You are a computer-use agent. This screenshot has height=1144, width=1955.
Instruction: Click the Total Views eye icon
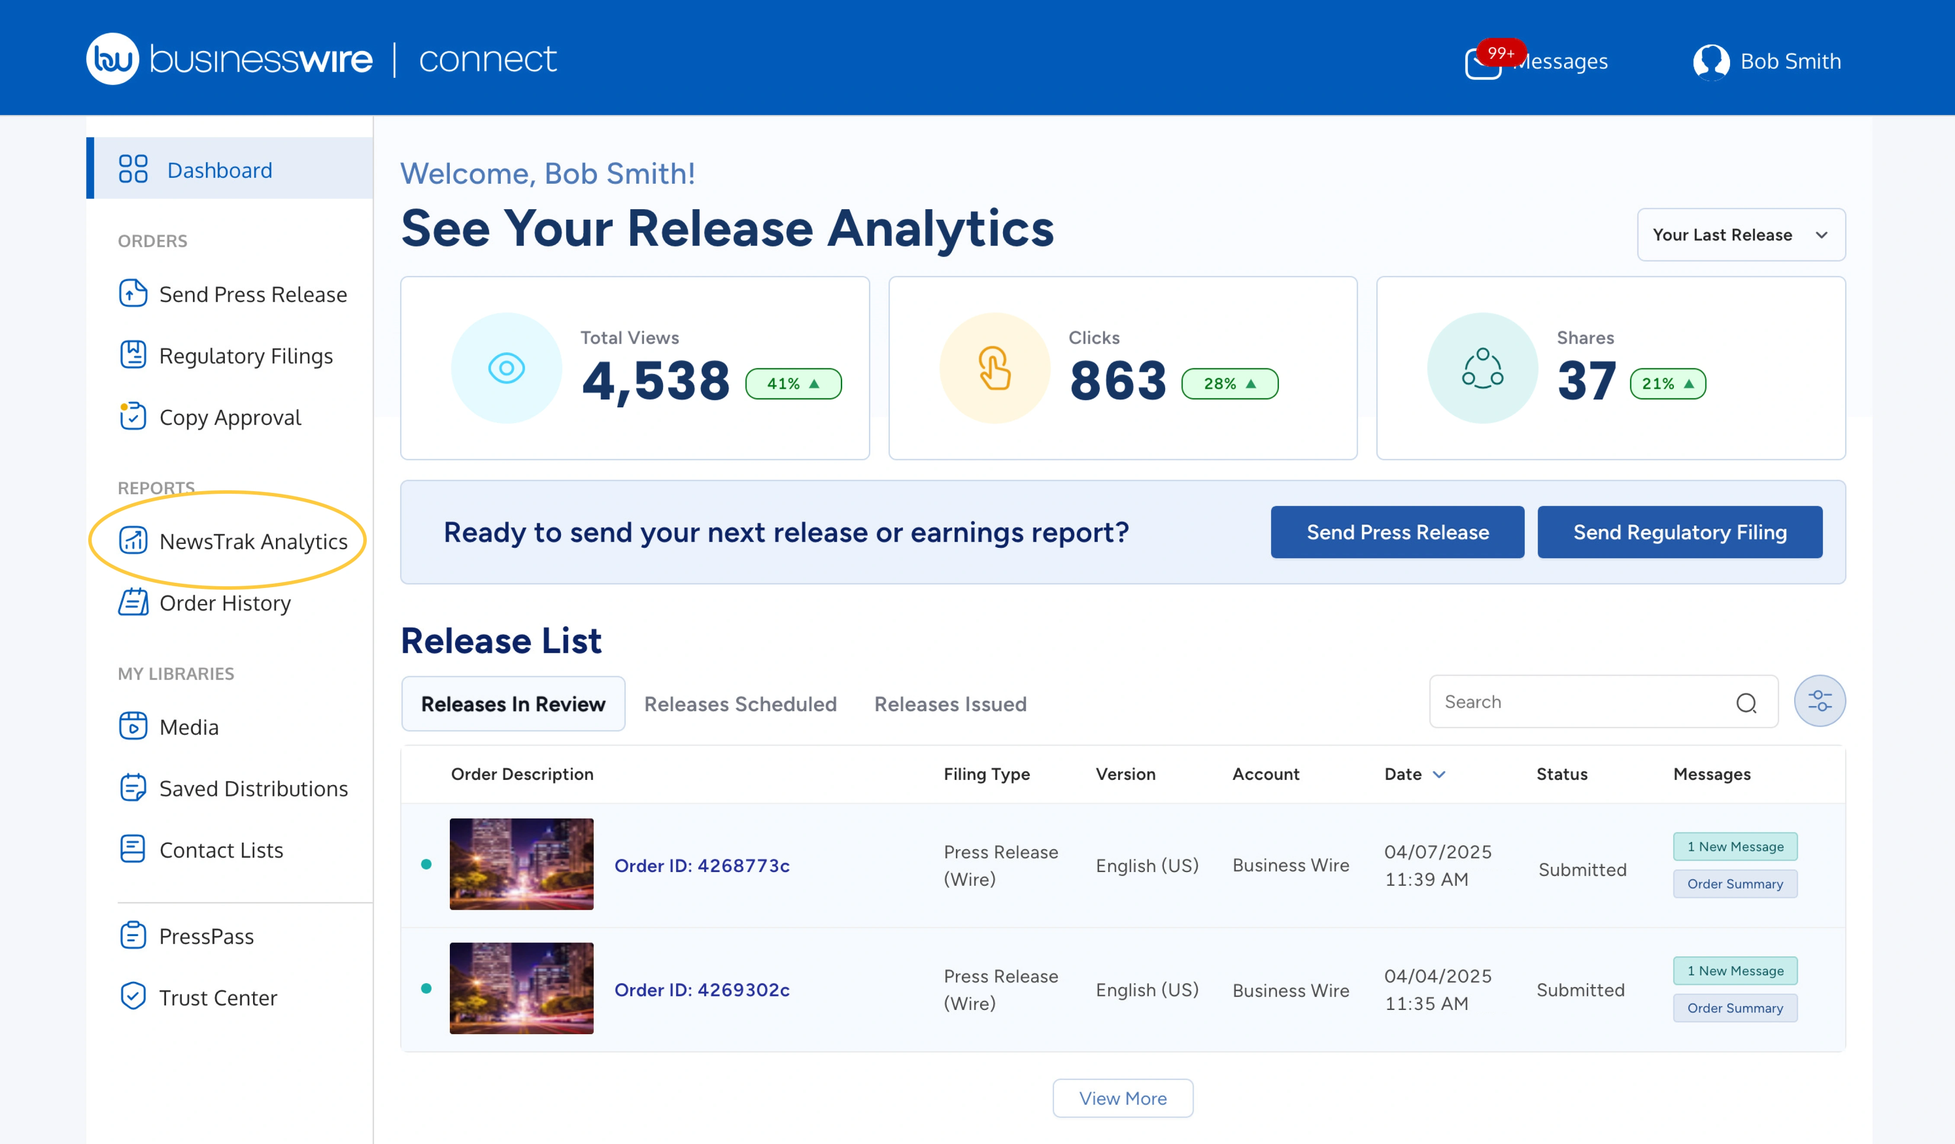point(506,367)
